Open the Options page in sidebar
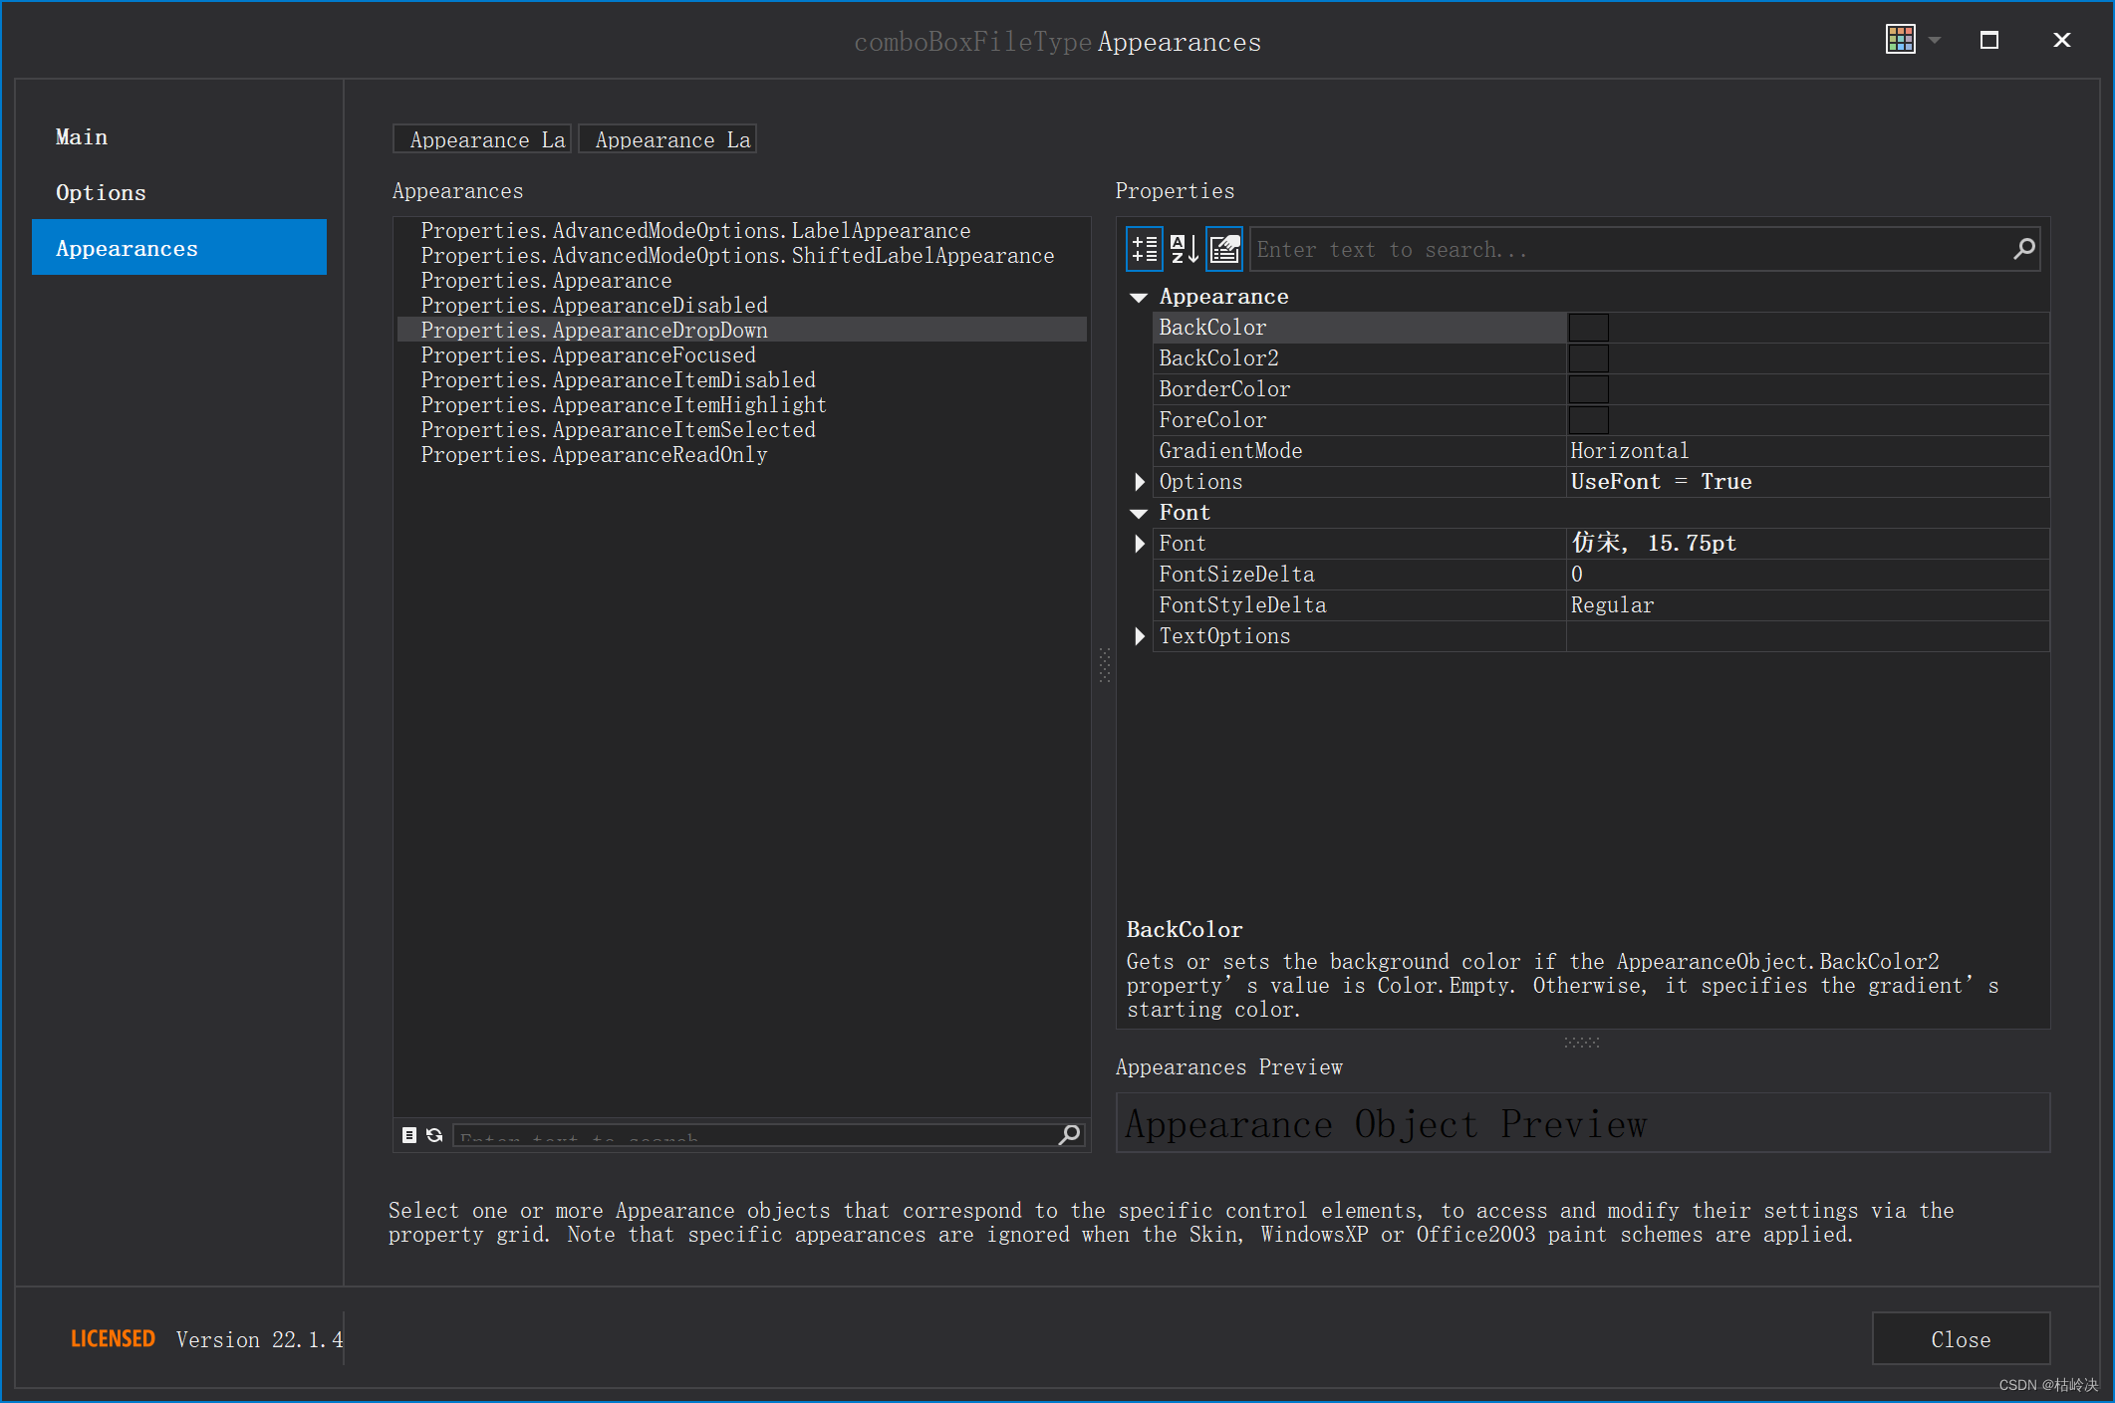Screen dimensions: 2115x1403 [x=101, y=193]
